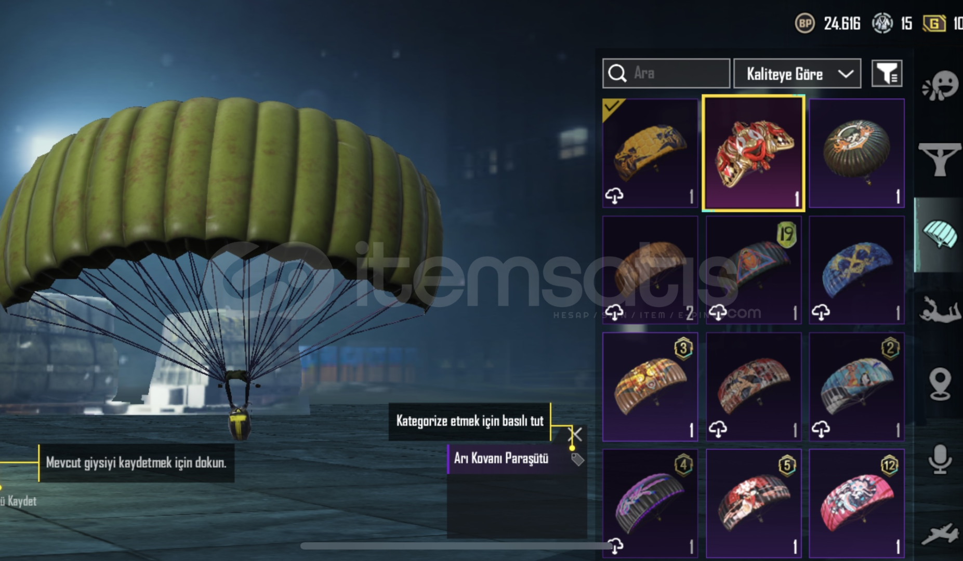963x561 pixels.
Task: Select the pink parachute with badge 12
Action: 857,503
